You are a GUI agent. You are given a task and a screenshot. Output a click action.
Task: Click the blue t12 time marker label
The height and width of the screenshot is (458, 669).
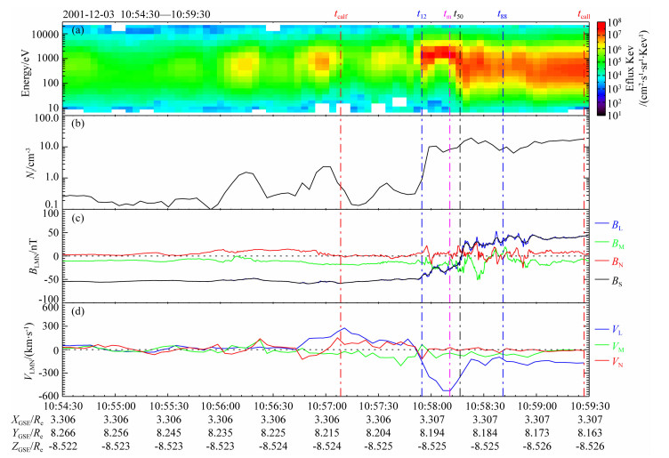(x=422, y=15)
